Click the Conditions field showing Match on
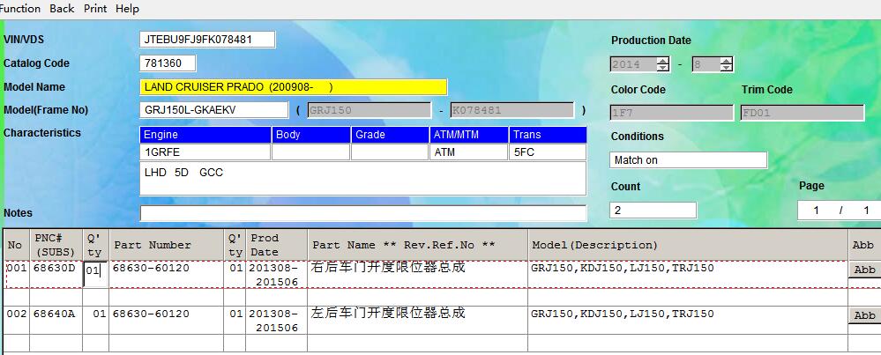This screenshot has height=355, width=881. [688, 160]
